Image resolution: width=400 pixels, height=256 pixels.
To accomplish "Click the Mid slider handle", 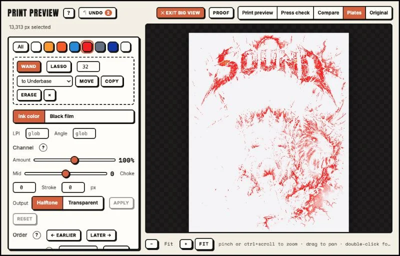I will pos(66,173).
